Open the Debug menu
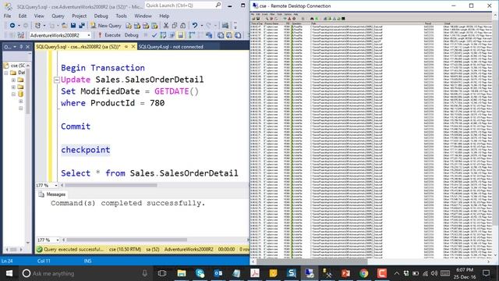 pos(101,16)
